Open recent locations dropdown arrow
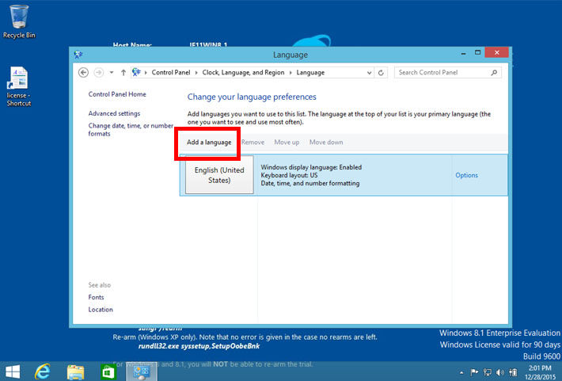Image resolution: width=562 pixels, height=381 pixels. [112, 72]
